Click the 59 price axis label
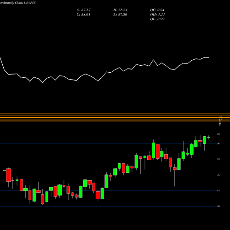The image size is (230, 230). click(218, 134)
